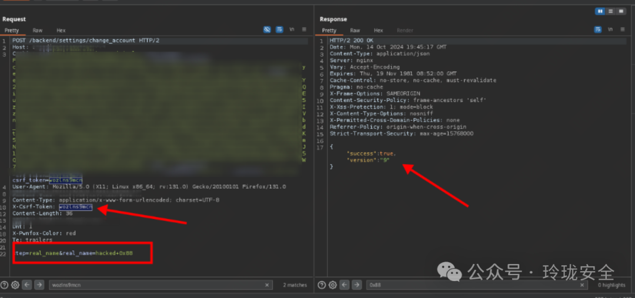This screenshot has width=635, height=298.
Task: Open the Response Hex tab
Action: coord(378,31)
